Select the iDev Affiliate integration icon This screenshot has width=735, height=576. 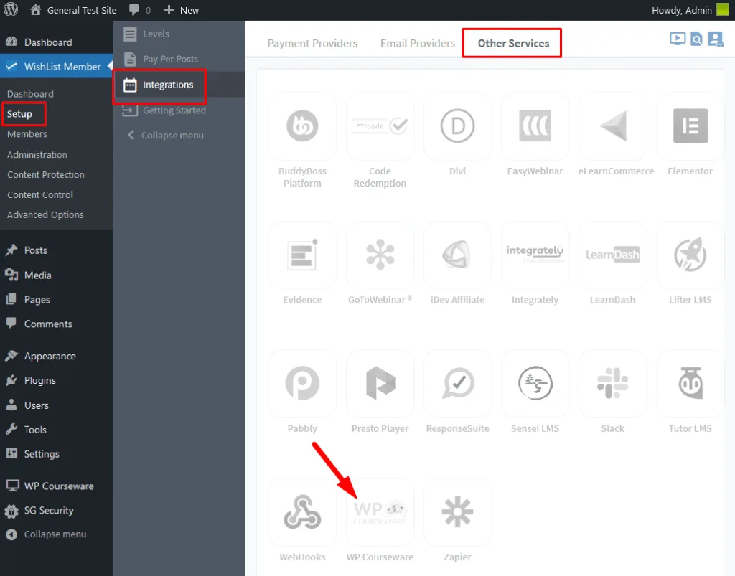tap(457, 255)
